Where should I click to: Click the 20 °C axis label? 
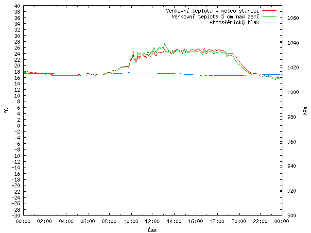(x=17, y=66)
